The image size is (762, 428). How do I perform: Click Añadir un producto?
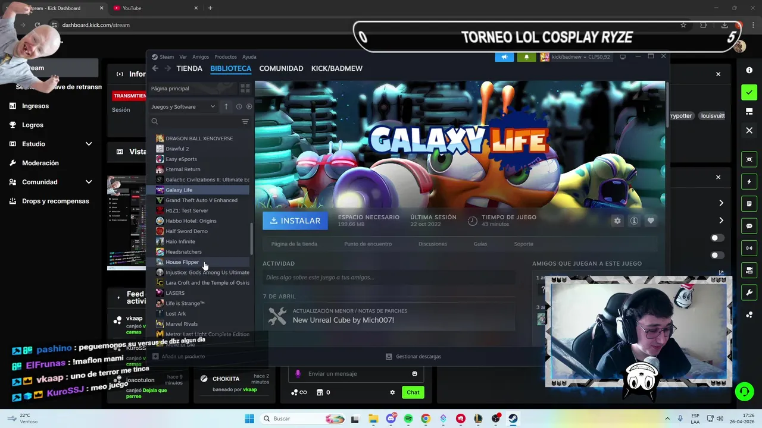tap(179, 357)
